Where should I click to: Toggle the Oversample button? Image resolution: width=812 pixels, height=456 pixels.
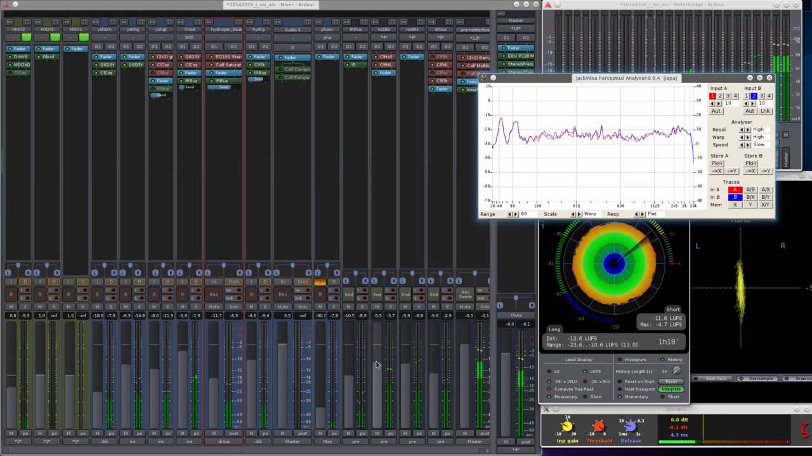click(757, 379)
